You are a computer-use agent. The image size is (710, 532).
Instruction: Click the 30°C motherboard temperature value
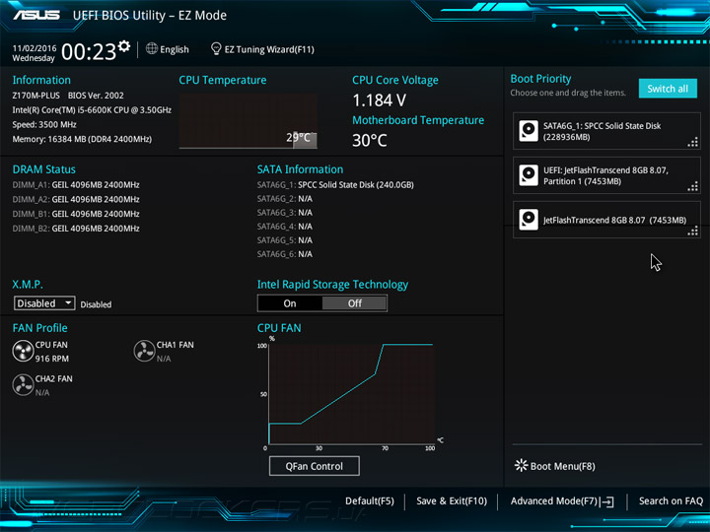pyautogui.click(x=370, y=140)
